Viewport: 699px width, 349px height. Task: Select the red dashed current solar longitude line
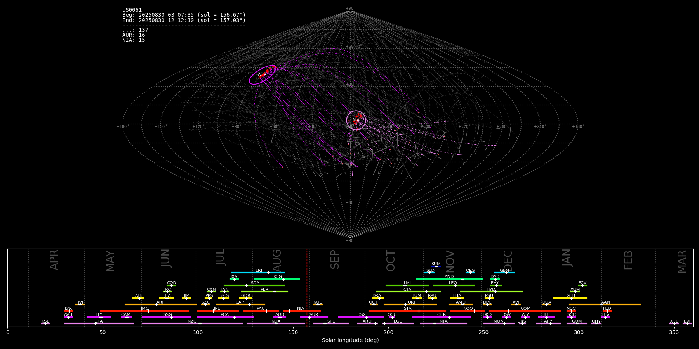[x=306, y=287]
